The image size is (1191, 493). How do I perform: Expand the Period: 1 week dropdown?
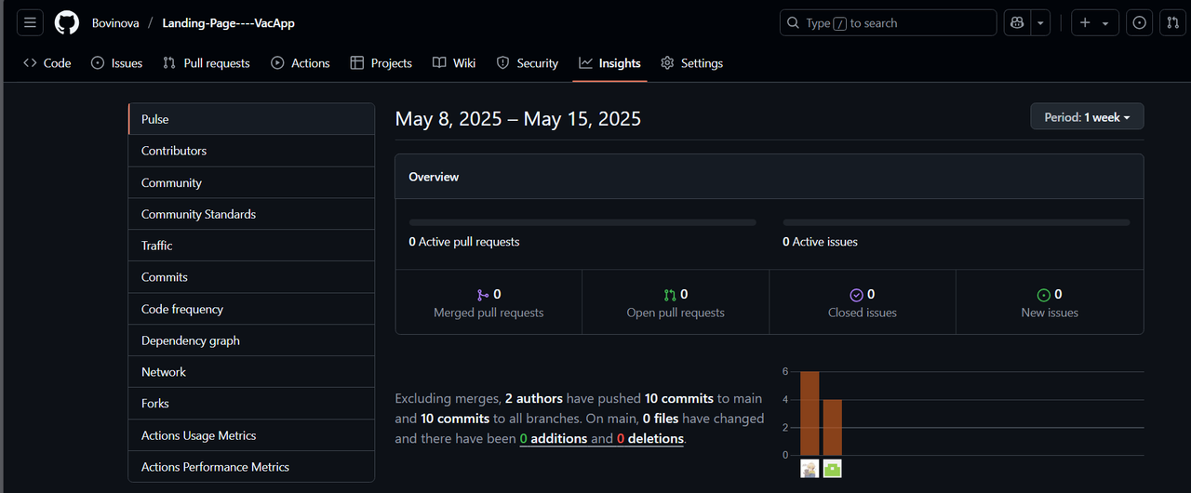point(1087,117)
